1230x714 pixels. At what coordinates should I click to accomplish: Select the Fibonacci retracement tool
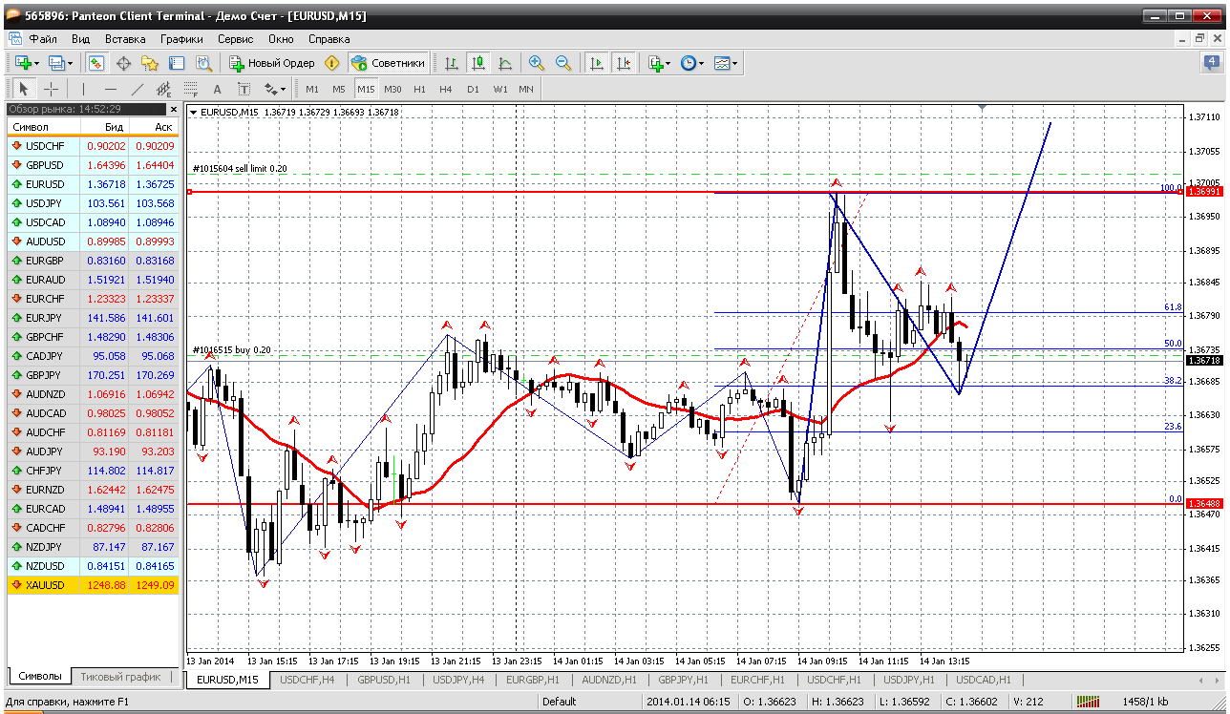click(x=190, y=89)
